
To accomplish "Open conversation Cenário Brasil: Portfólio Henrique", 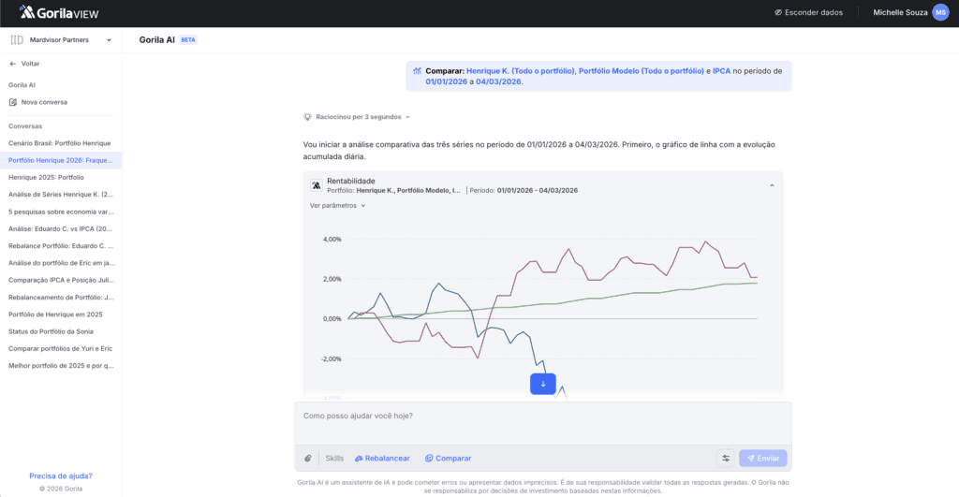I will pyautogui.click(x=60, y=143).
